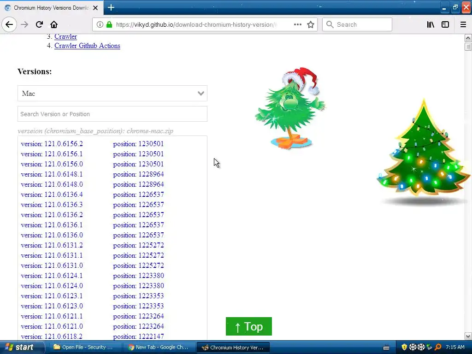Screen dimensions: 472x354
Task: Open version 121.0.6148.1 link
Action: (x=52, y=174)
